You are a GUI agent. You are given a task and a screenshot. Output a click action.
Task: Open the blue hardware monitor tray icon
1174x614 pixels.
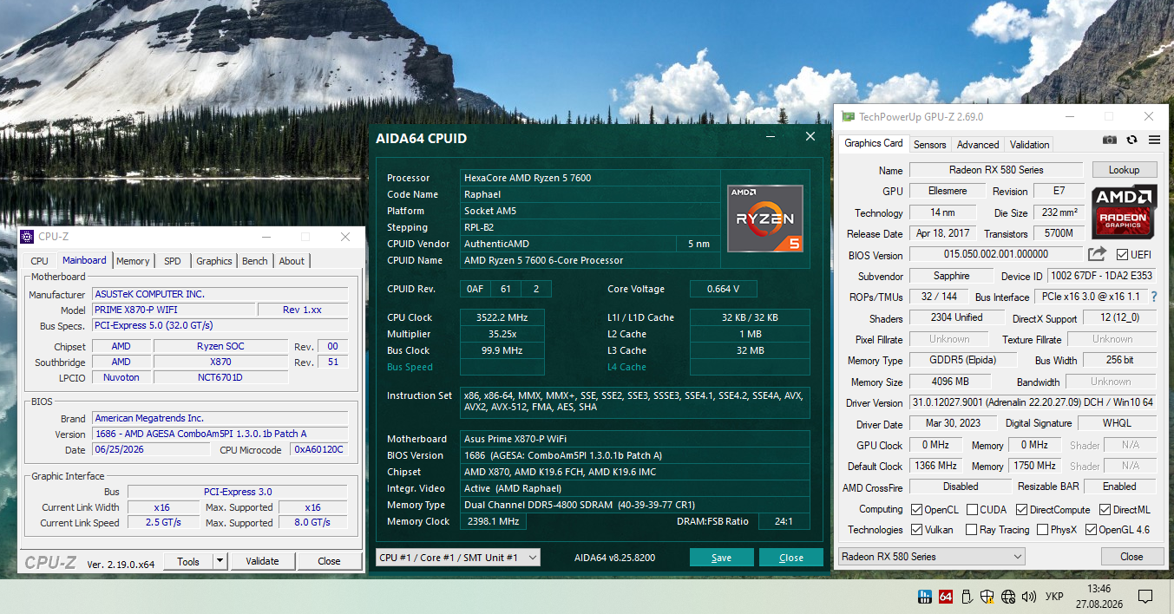click(x=925, y=597)
